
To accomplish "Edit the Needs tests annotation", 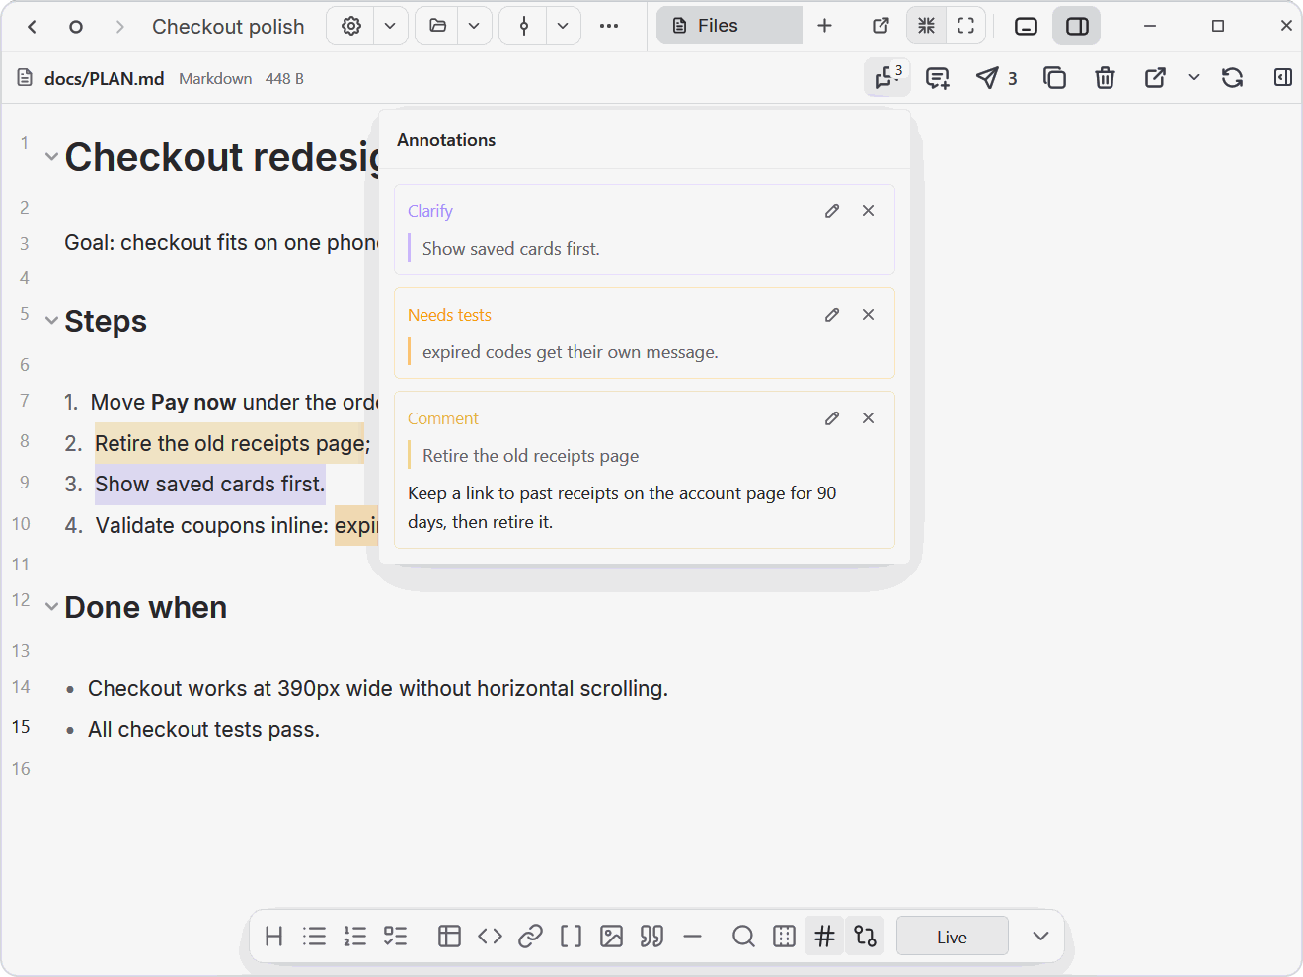I will [832, 315].
